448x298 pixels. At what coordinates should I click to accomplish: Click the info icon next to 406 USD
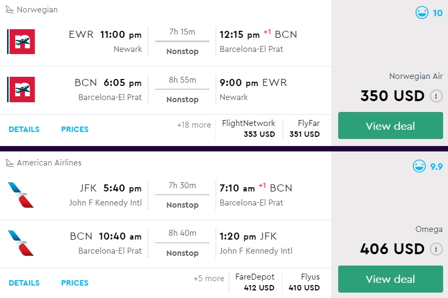tap(435, 249)
